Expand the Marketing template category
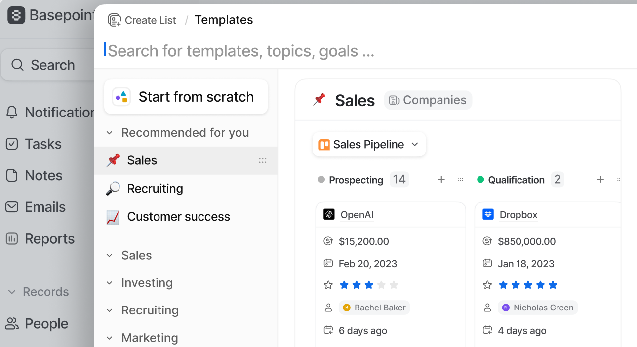637x347 pixels. click(x=110, y=338)
